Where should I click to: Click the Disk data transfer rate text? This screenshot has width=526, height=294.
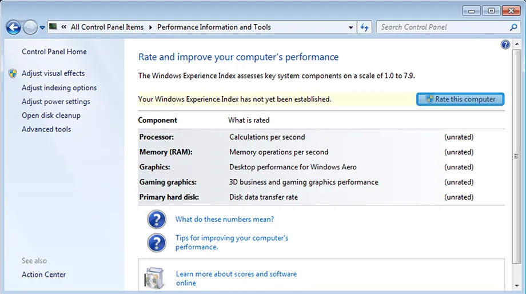click(x=264, y=197)
